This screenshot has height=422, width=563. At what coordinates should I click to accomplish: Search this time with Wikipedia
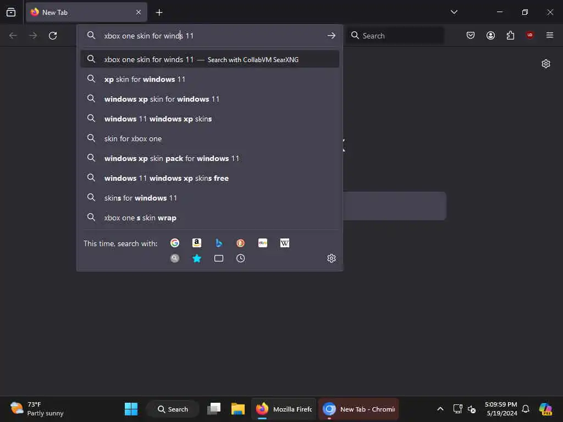tap(285, 243)
